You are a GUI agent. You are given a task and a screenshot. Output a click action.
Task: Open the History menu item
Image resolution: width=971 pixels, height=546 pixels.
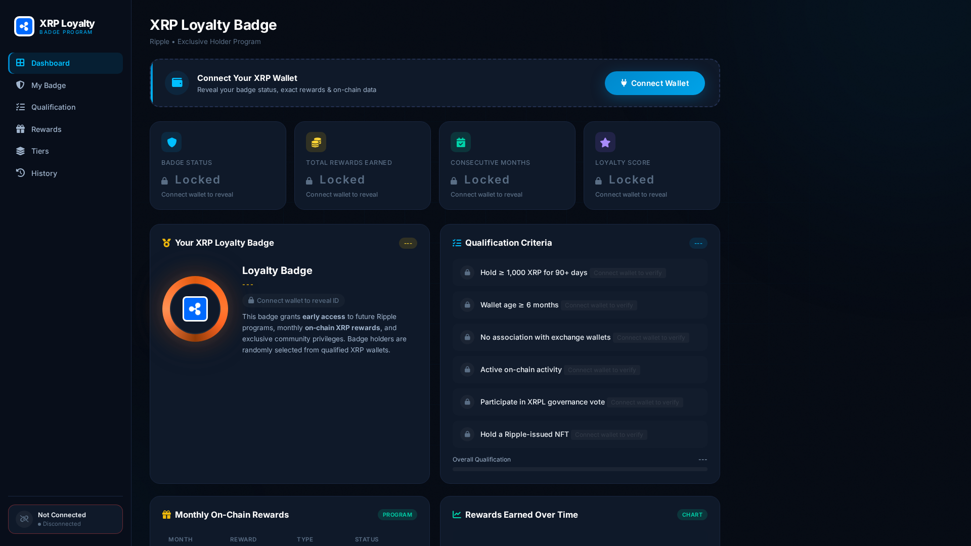click(65, 173)
